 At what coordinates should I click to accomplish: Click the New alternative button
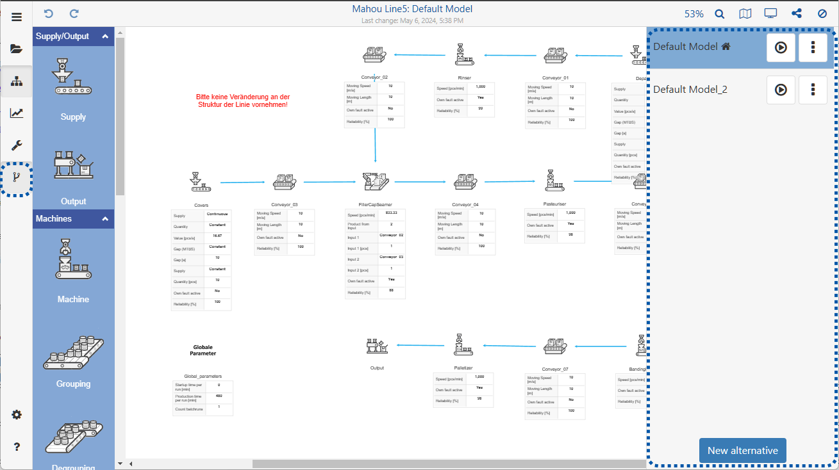743,450
